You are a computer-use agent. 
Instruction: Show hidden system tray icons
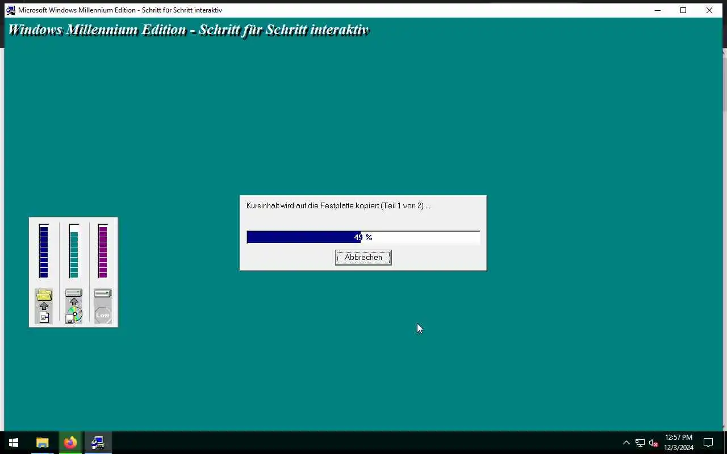[x=626, y=443]
